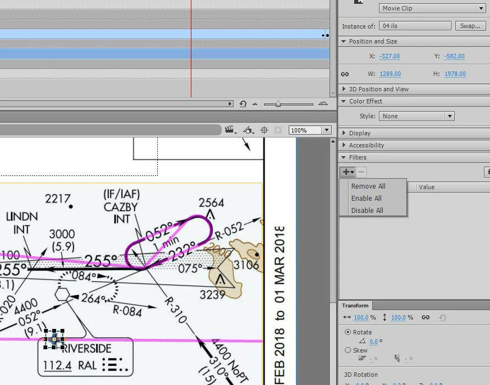Viewport: 490px width, 385px height.
Task: Edit the X position value -327.00
Action: [389, 56]
